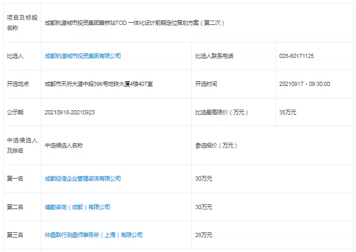Select address 成都市天府大道中段396号地铁大厦4楼407室
Screen dimensions: 356x252
click(x=99, y=84)
